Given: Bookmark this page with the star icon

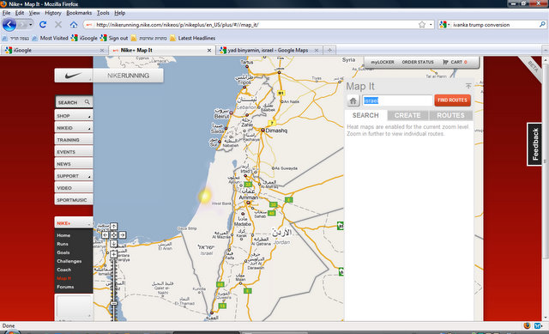Looking at the screenshot, I should (422, 25).
